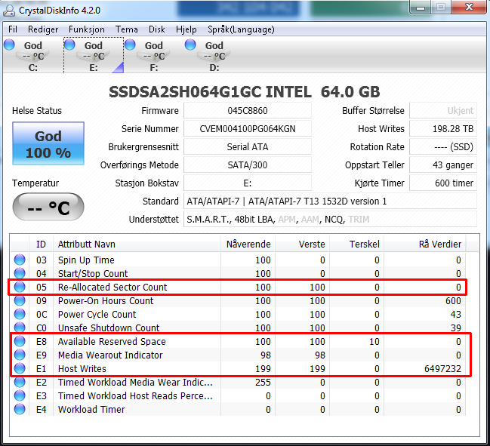This screenshot has width=490, height=446.
Task: Close the CrystalDiskInfo window
Action: (x=470, y=8)
